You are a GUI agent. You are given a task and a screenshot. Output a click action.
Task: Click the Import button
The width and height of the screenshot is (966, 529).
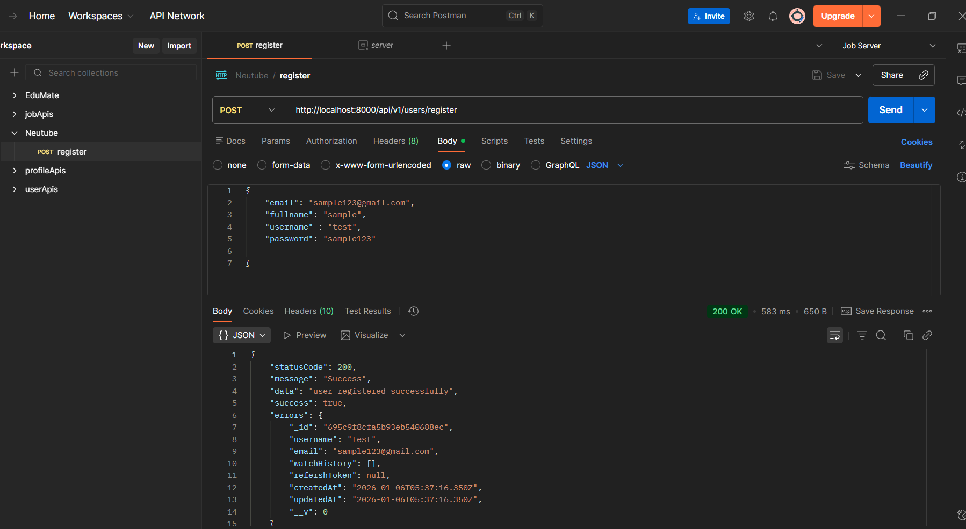179,46
